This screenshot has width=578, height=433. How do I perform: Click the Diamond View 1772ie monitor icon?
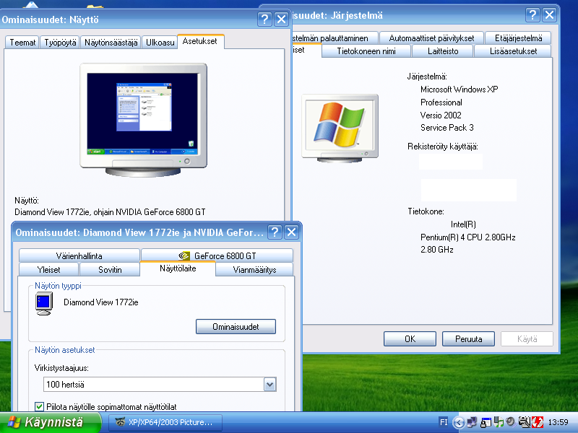click(x=44, y=303)
